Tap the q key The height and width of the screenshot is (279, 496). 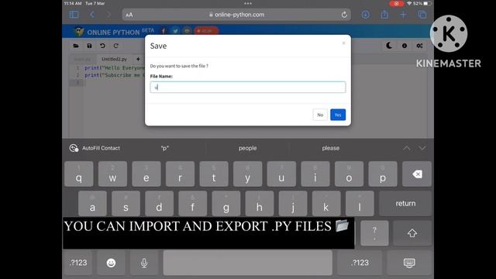tap(79, 174)
